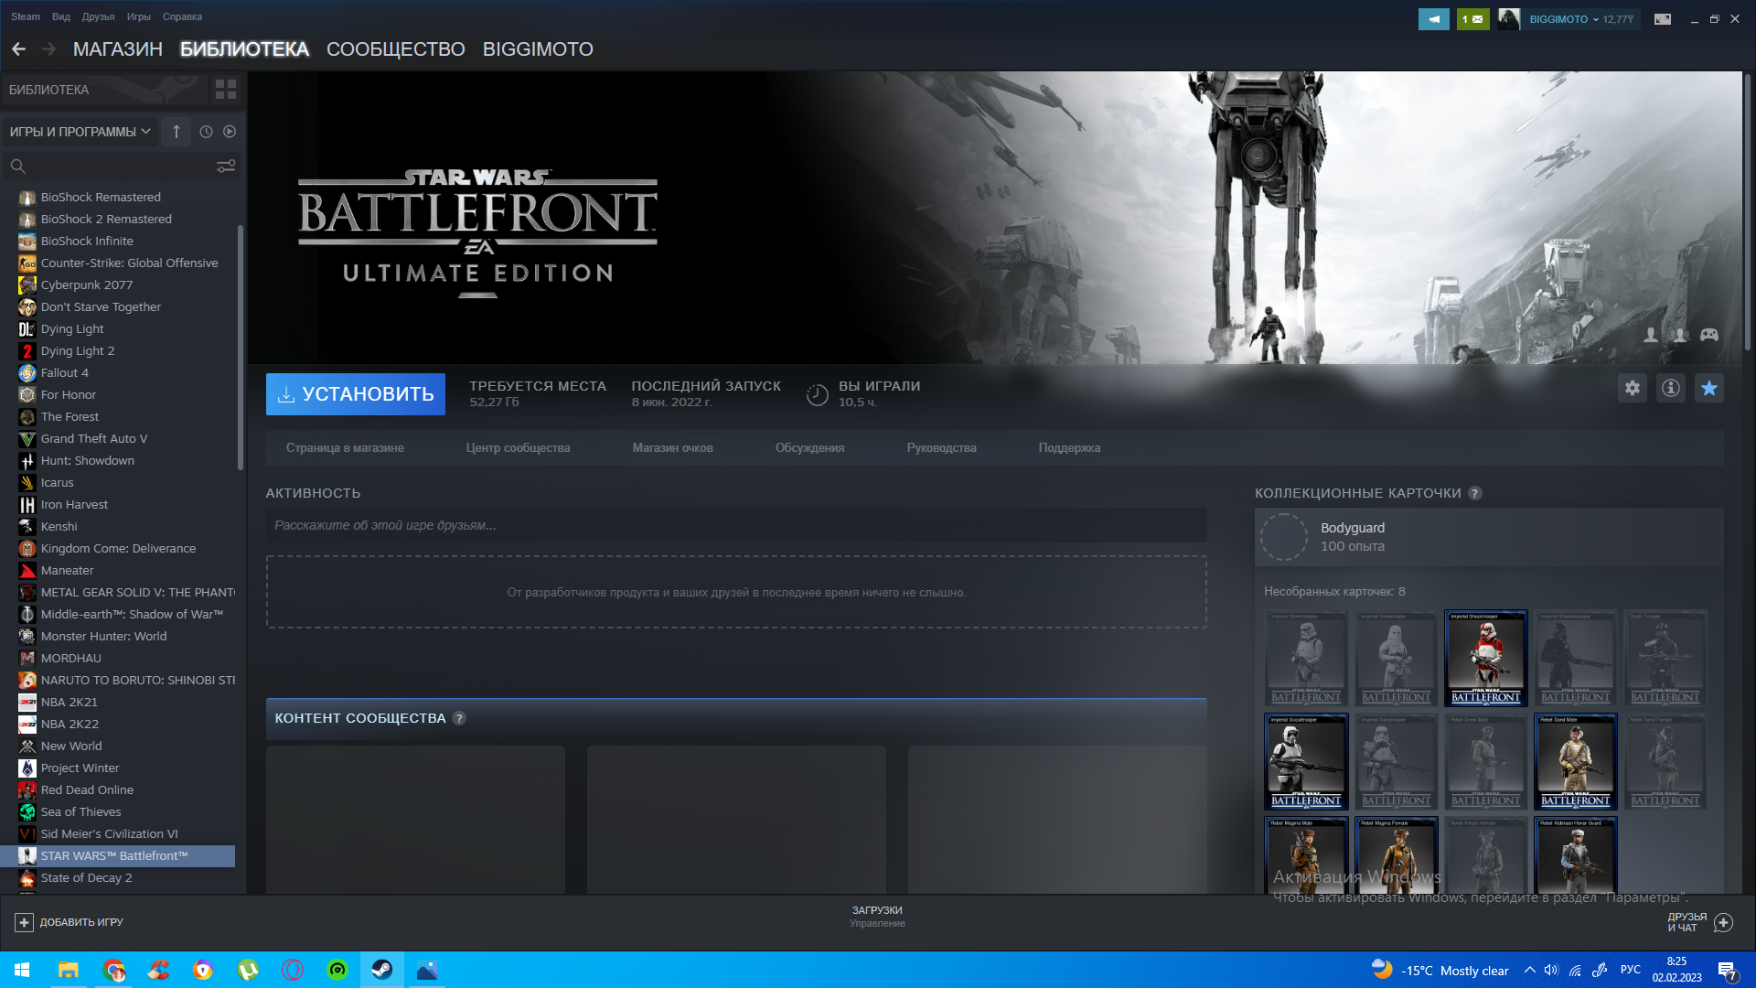
Task: Open the Игры menu
Action: [x=139, y=16]
